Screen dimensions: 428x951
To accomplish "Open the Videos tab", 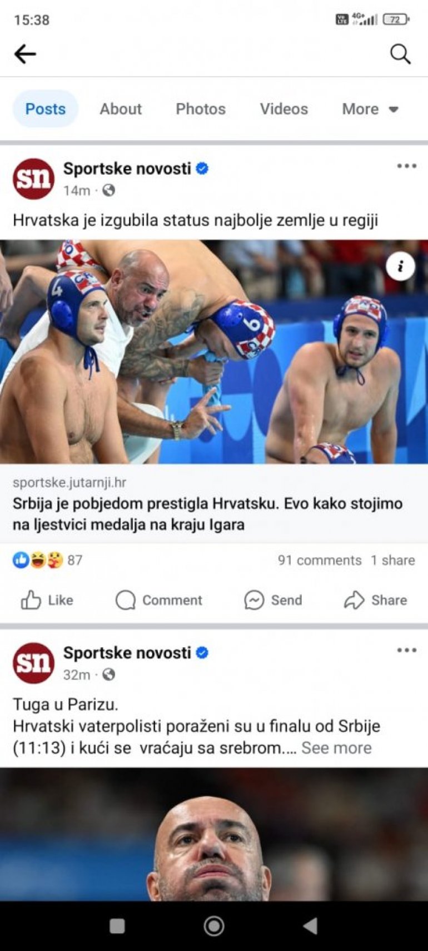I will click(x=284, y=109).
